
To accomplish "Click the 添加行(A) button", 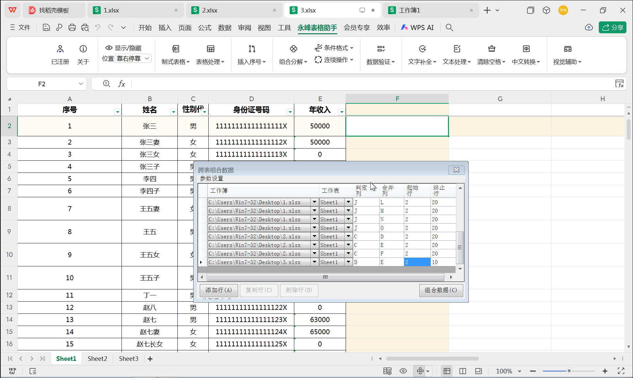I will (x=219, y=290).
